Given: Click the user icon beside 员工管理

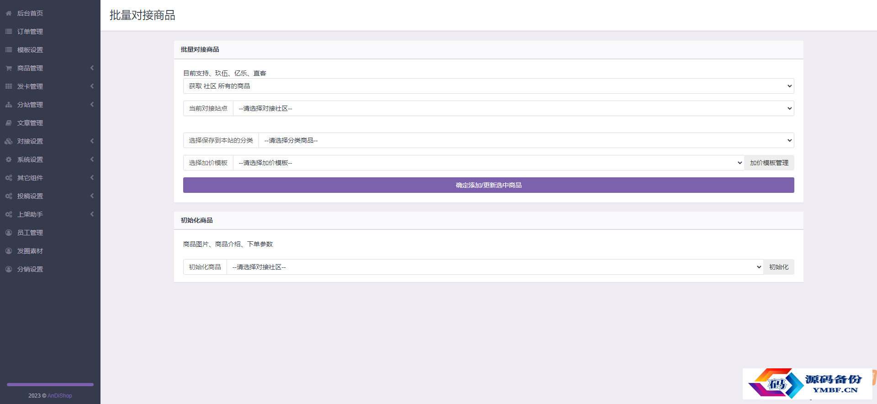Looking at the screenshot, I should pyautogui.click(x=9, y=233).
